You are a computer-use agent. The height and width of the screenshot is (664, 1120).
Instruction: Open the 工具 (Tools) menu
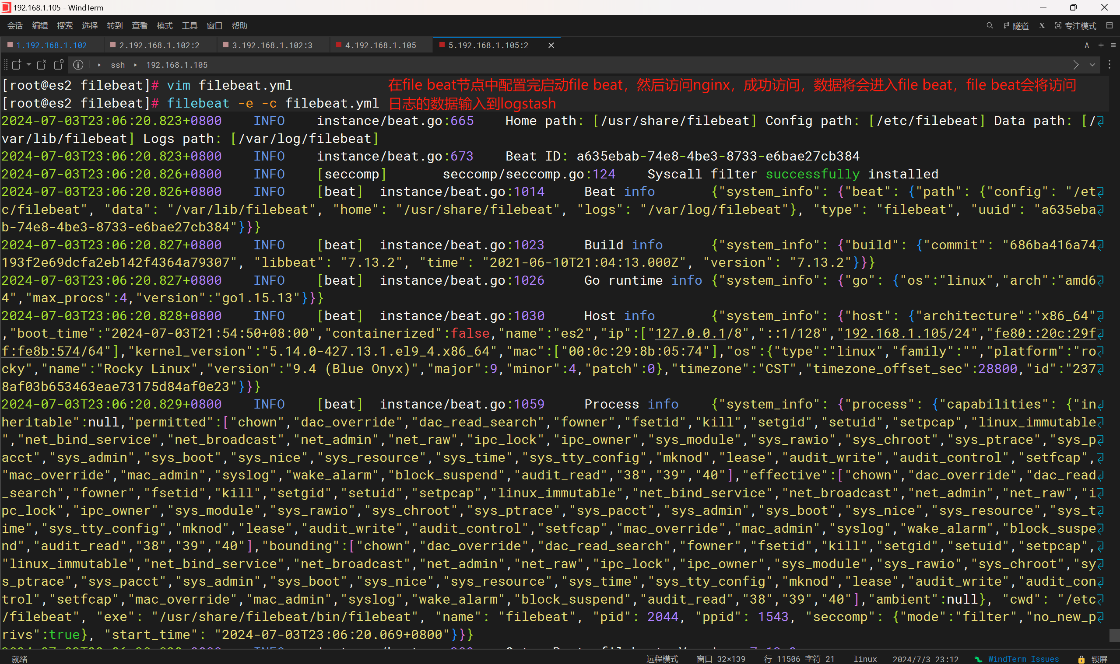(x=190, y=26)
